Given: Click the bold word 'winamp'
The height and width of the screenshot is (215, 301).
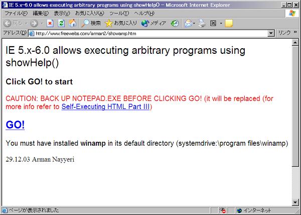Looking at the screenshot, I should (x=93, y=143).
